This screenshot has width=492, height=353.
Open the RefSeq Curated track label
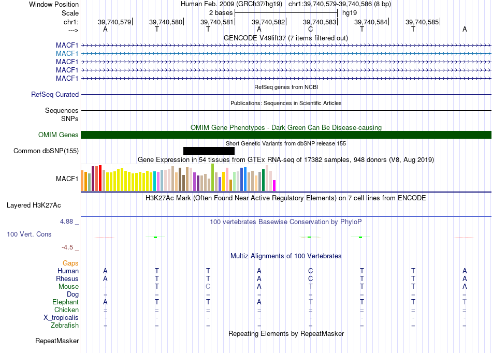[55, 94]
